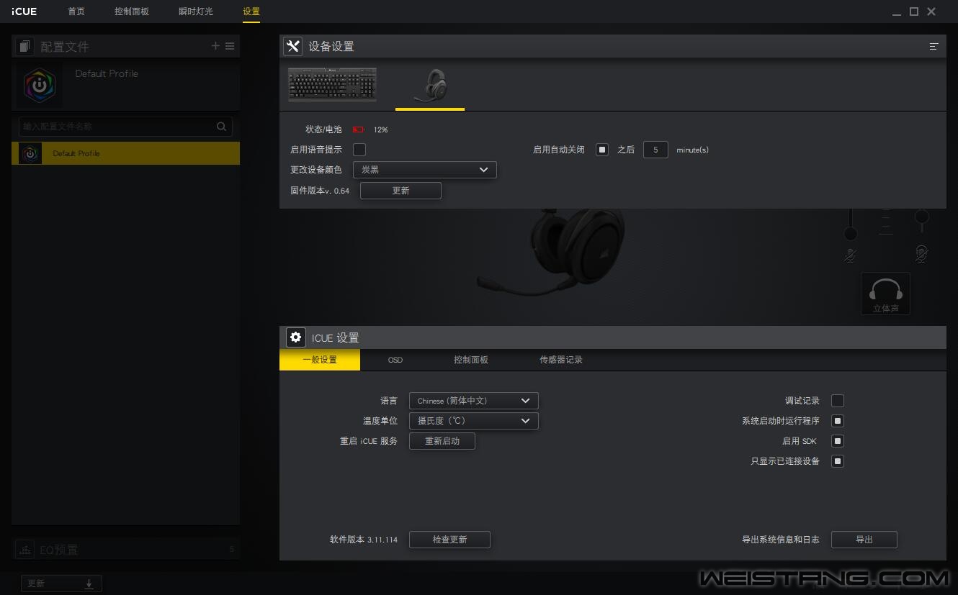Select the Default Profile list row
Viewport: 958px width, 595px height.
(125, 153)
